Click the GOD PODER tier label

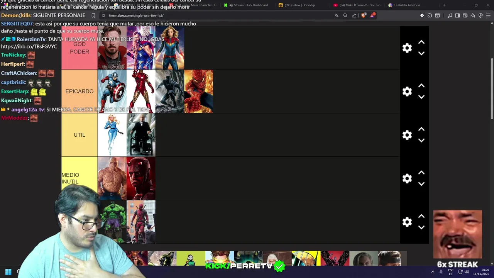(80, 48)
